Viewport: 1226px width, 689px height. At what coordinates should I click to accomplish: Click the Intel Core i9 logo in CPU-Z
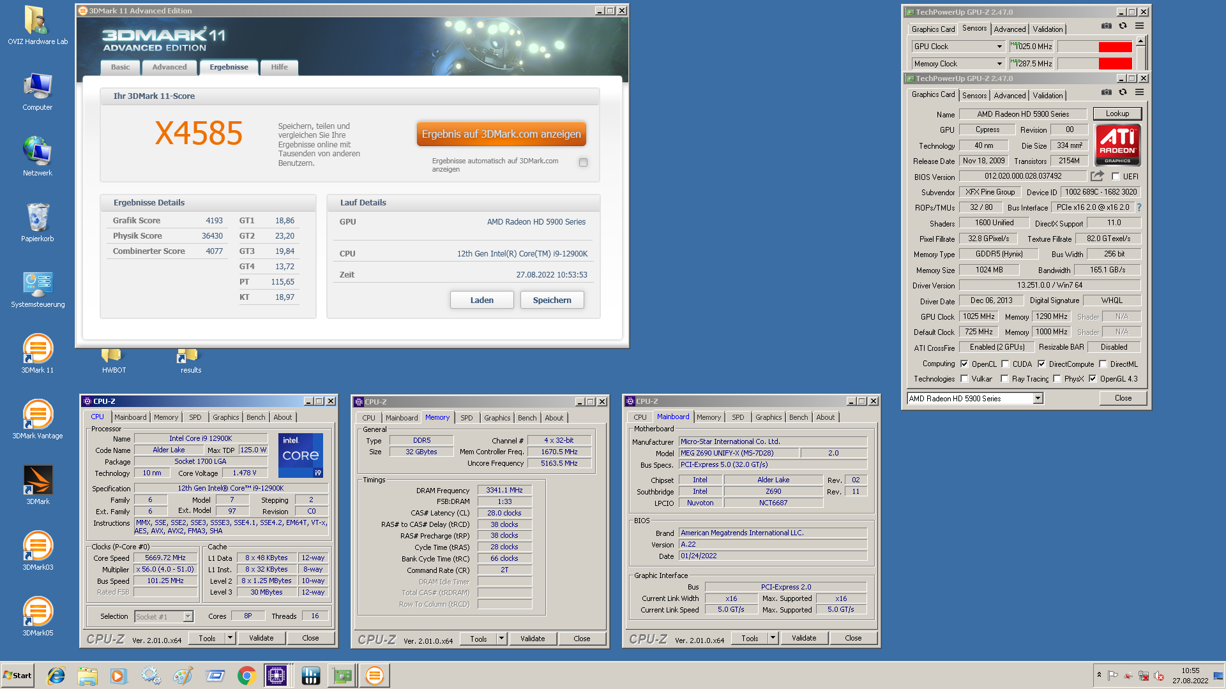pyautogui.click(x=301, y=456)
